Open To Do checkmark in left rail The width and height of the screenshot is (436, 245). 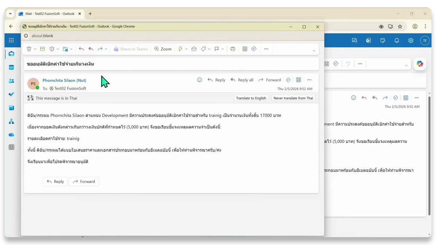click(11, 94)
